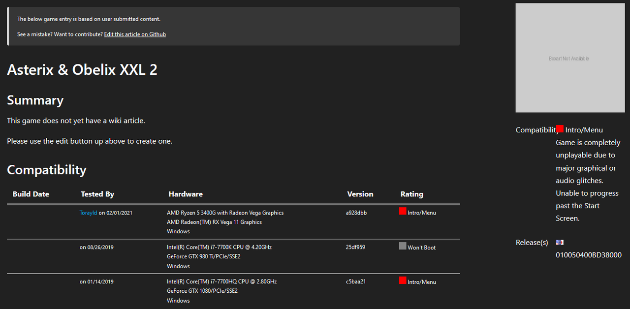Click the red rating square in the c5baa21 row
Screen dimensions: 630x309
(403, 280)
